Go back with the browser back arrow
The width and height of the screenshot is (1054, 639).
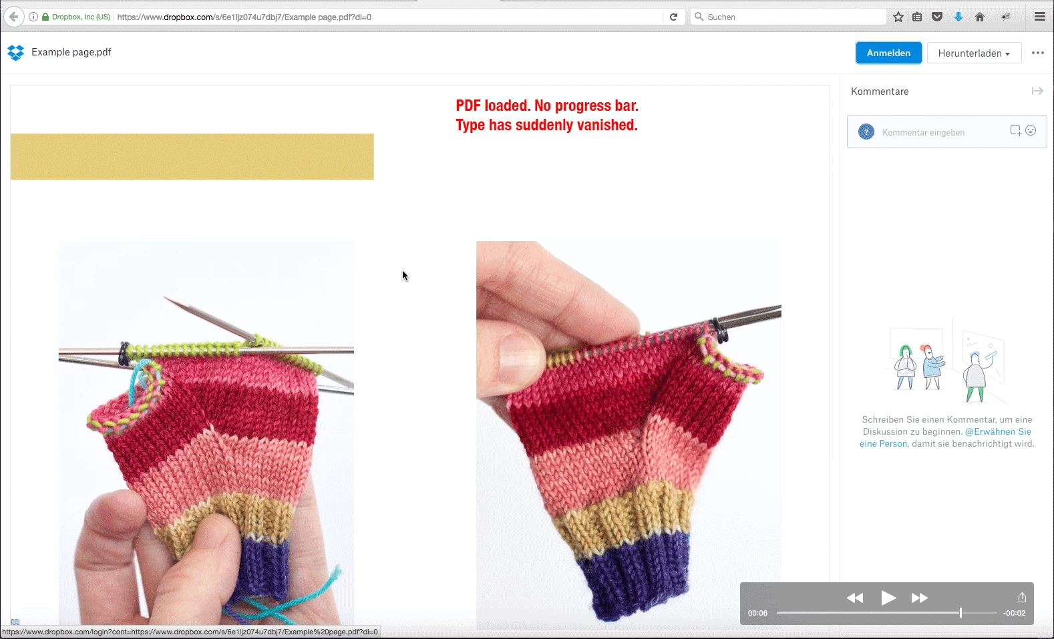pos(13,17)
